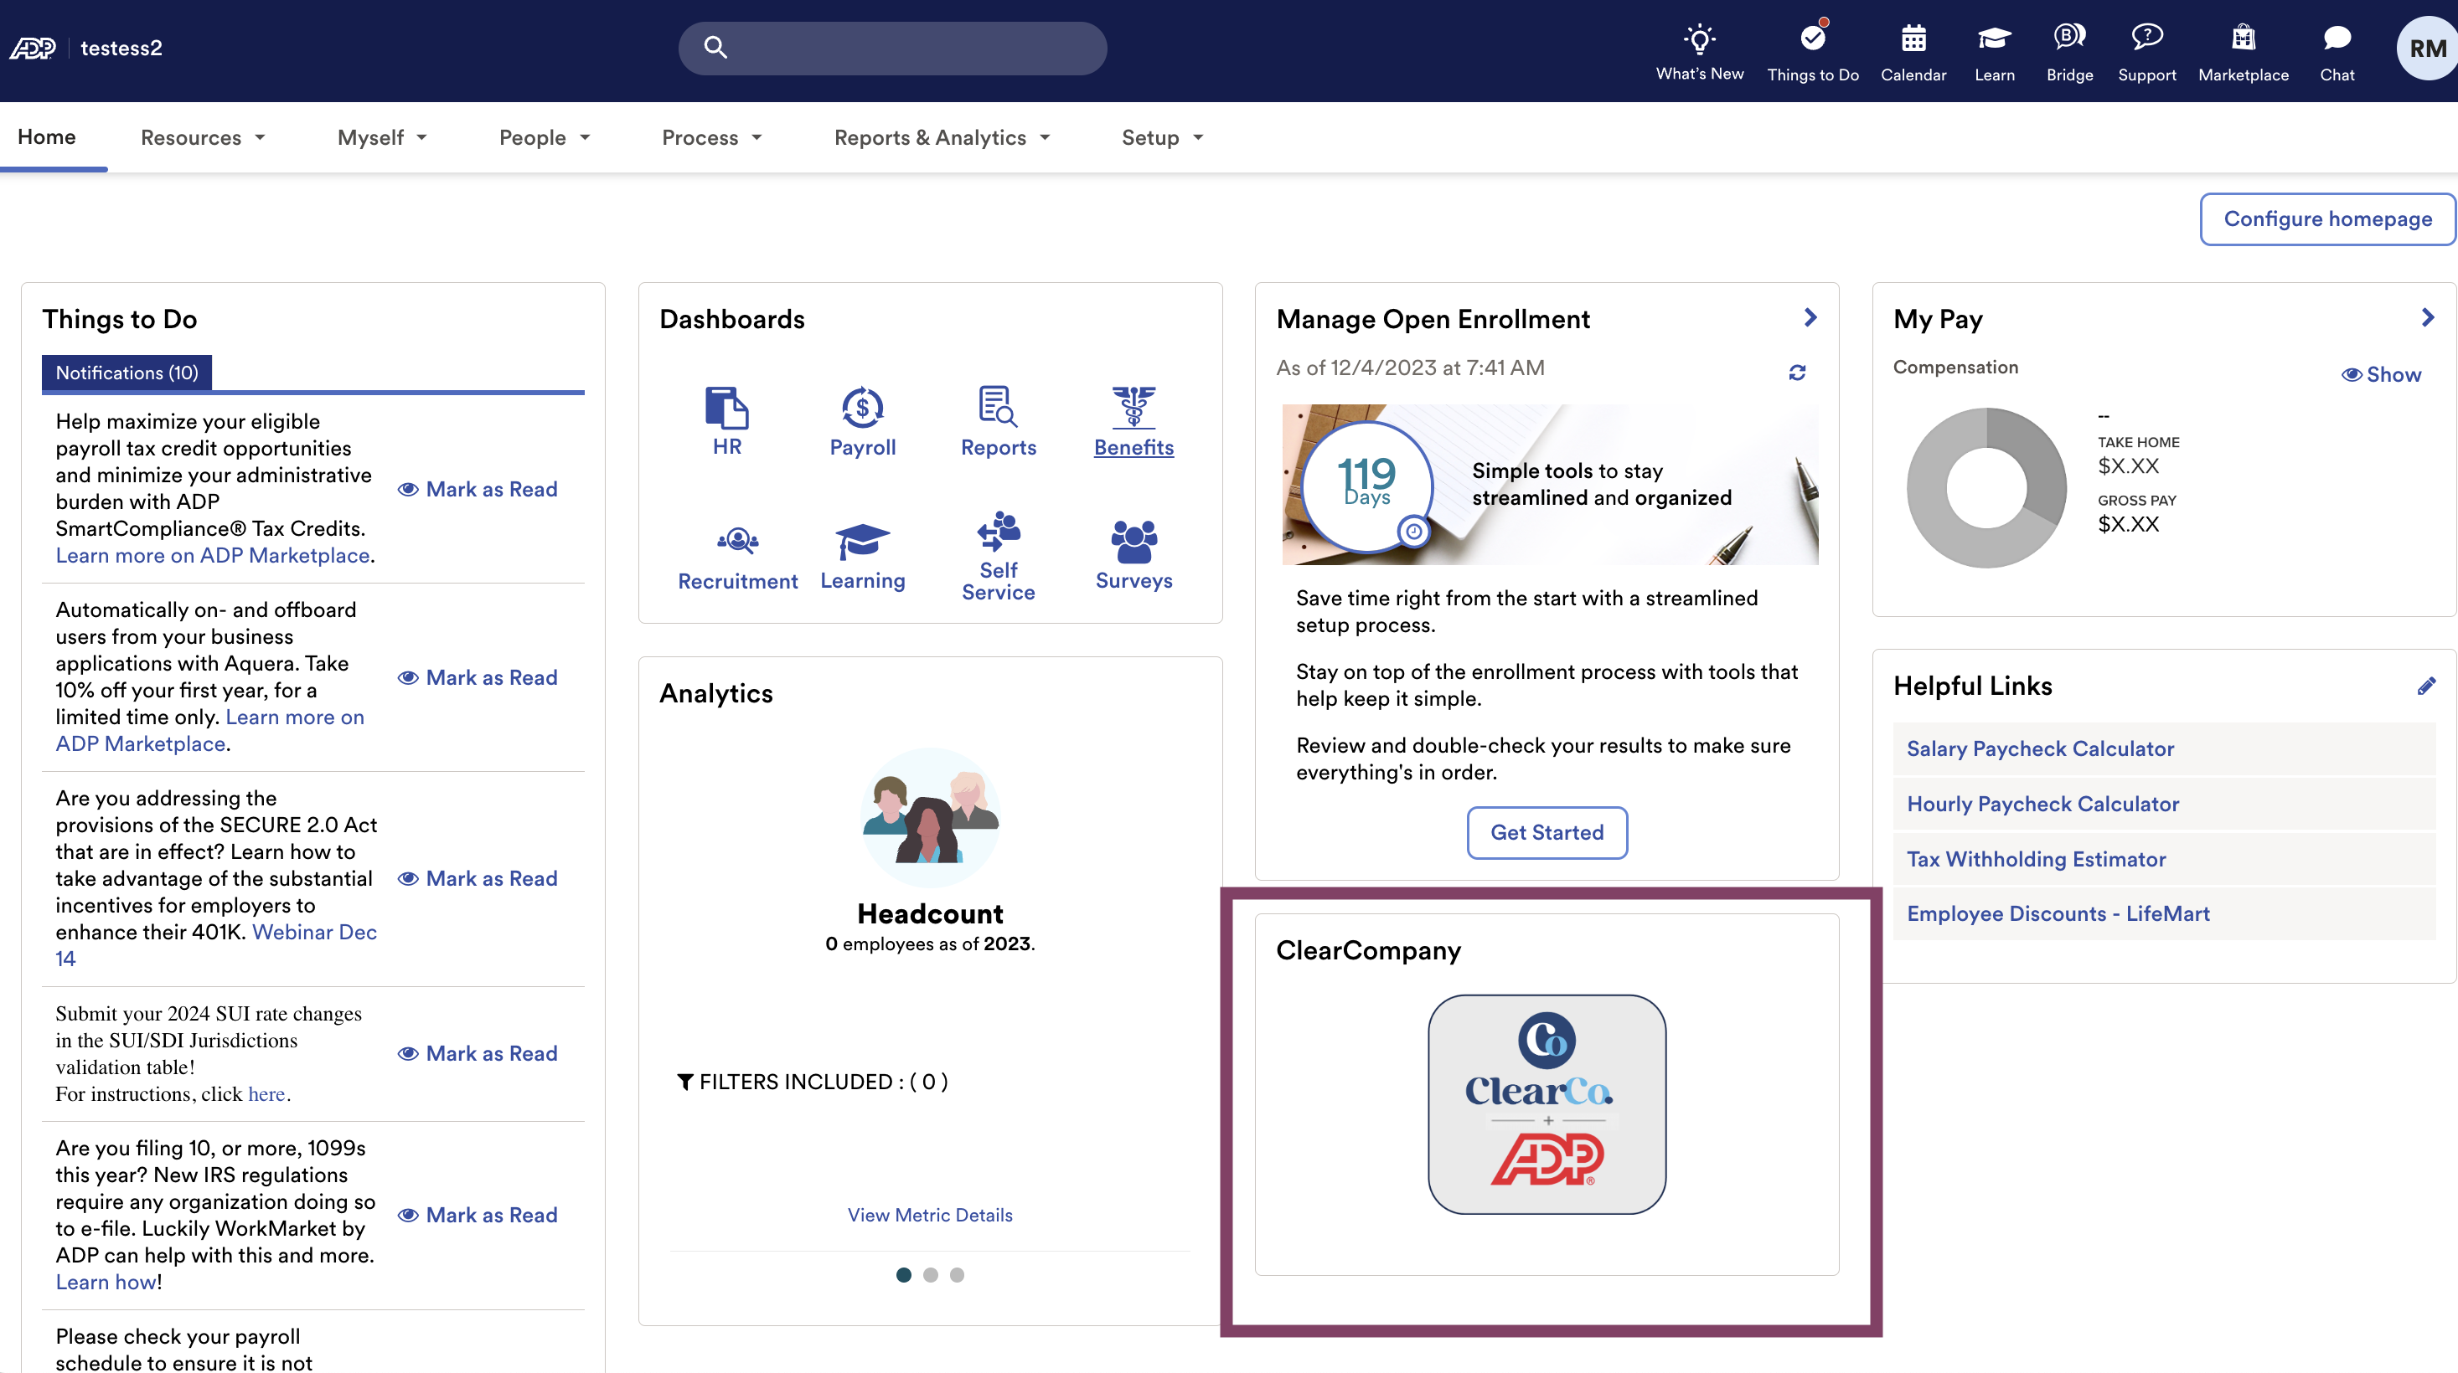This screenshot has width=2458, height=1373.
Task: Expand the Resources menu
Action: point(204,137)
